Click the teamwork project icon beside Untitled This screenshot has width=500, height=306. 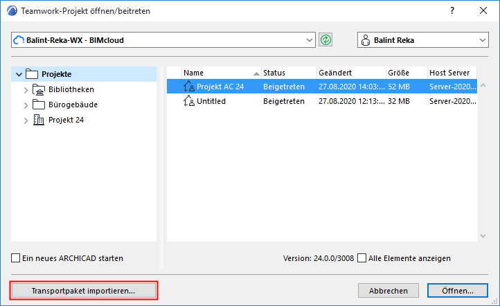[x=189, y=101]
